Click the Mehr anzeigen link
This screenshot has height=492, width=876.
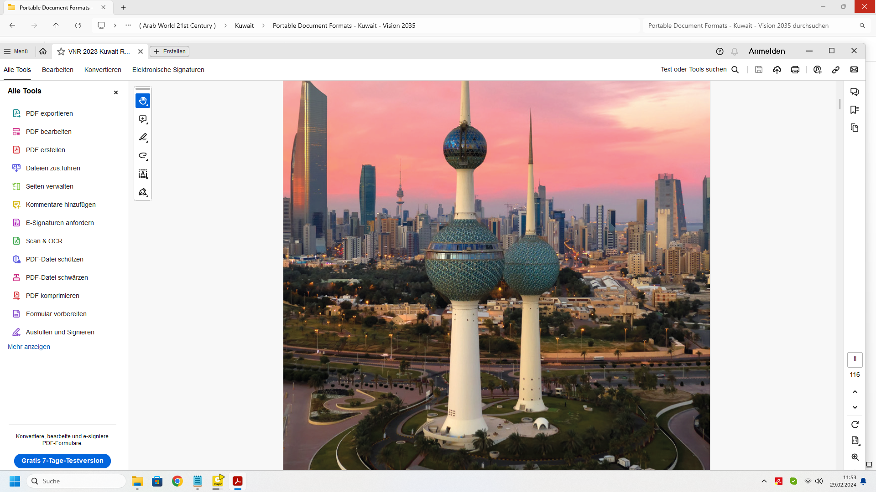click(x=29, y=347)
